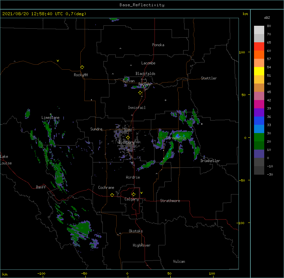Click the RedDeer city label
This screenshot has width=284, height=278.
(x=145, y=84)
